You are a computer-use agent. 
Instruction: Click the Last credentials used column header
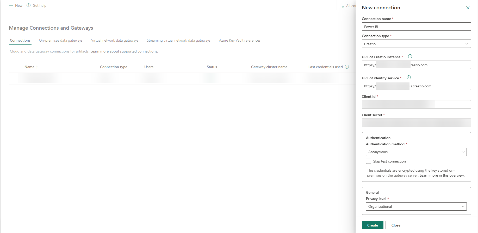(x=326, y=67)
